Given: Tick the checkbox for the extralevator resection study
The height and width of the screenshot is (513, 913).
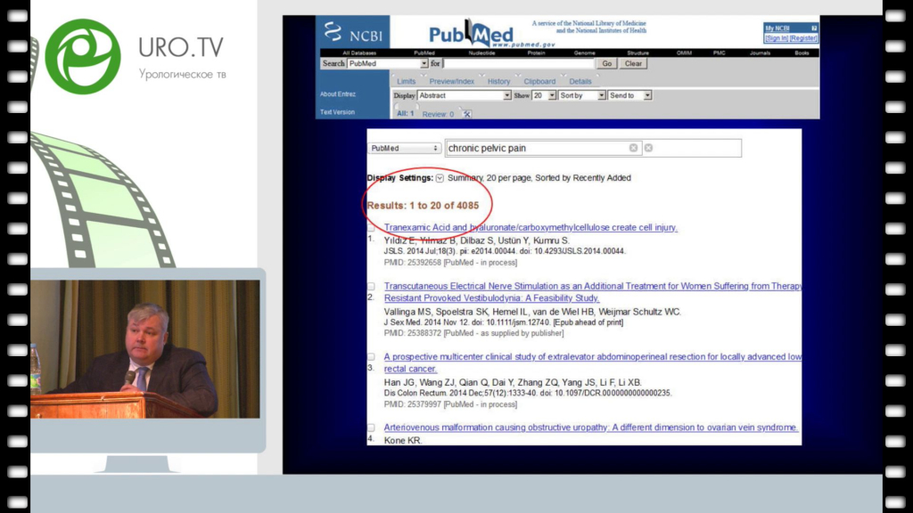Looking at the screenshot, I should pos(371,356).
